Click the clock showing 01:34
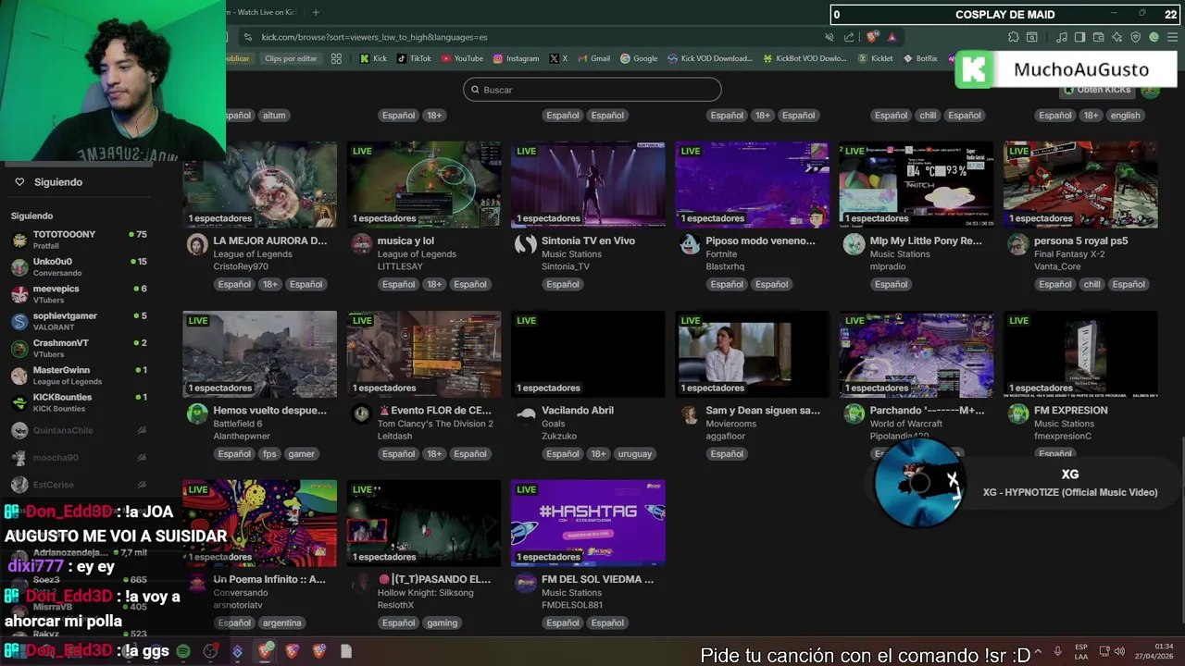The height and width of the screenshot is (666, 1185). (x=1164, y=646)
